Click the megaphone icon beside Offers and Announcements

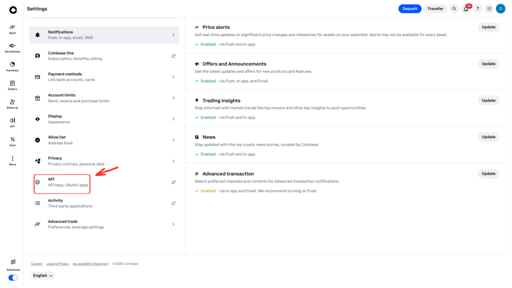197,64
